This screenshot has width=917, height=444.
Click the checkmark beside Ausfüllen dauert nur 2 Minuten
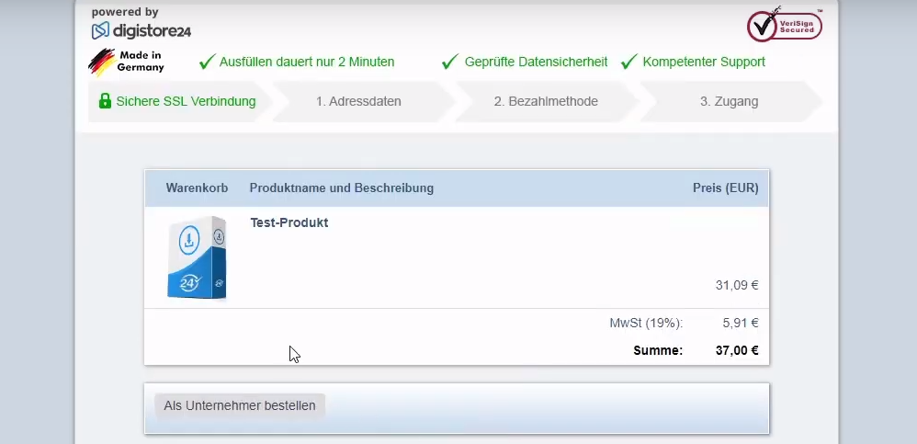pyautogui.click(x=207, y=62)
